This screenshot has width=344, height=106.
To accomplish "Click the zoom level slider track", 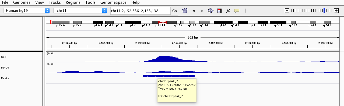I will (312, 11).
